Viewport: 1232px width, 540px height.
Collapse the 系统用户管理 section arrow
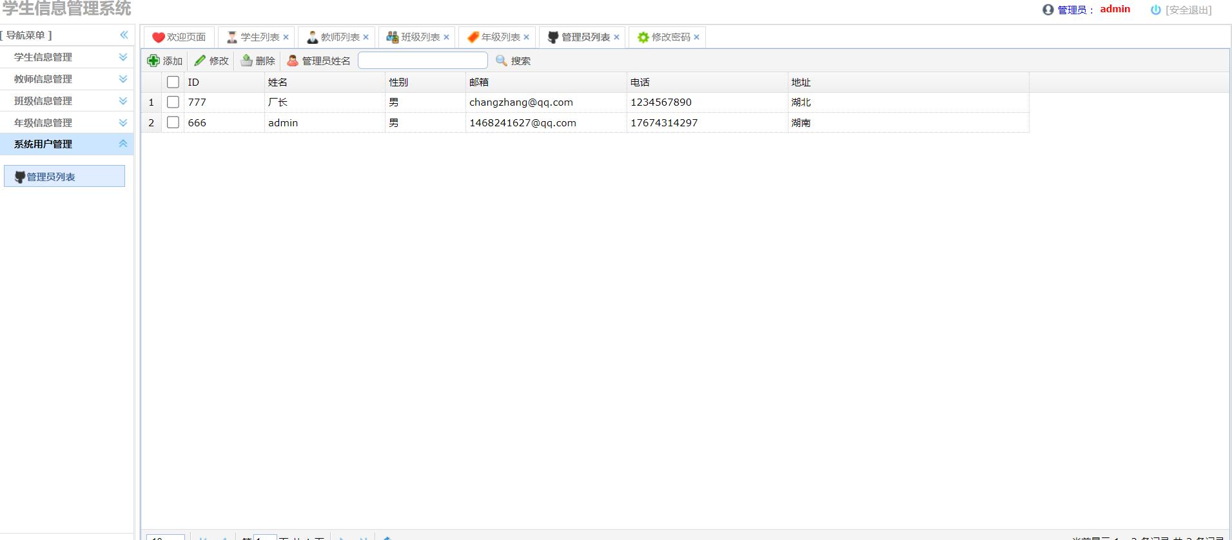click(123, 144)
